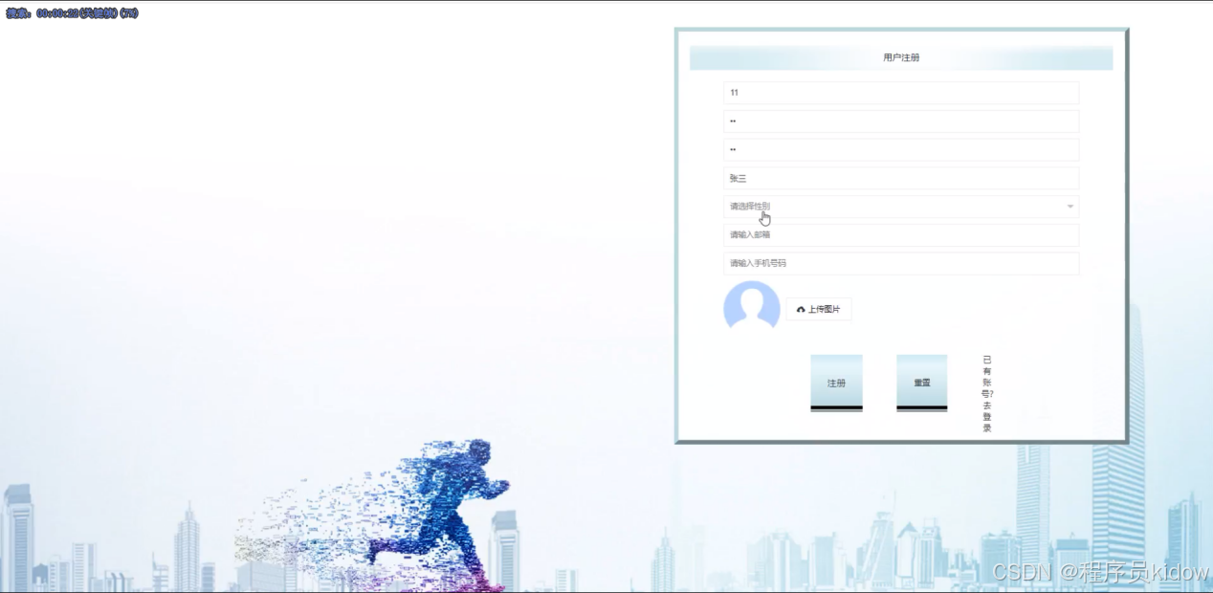Focus the confirm password field
The image size is (1213, 593).
(901, 150)
